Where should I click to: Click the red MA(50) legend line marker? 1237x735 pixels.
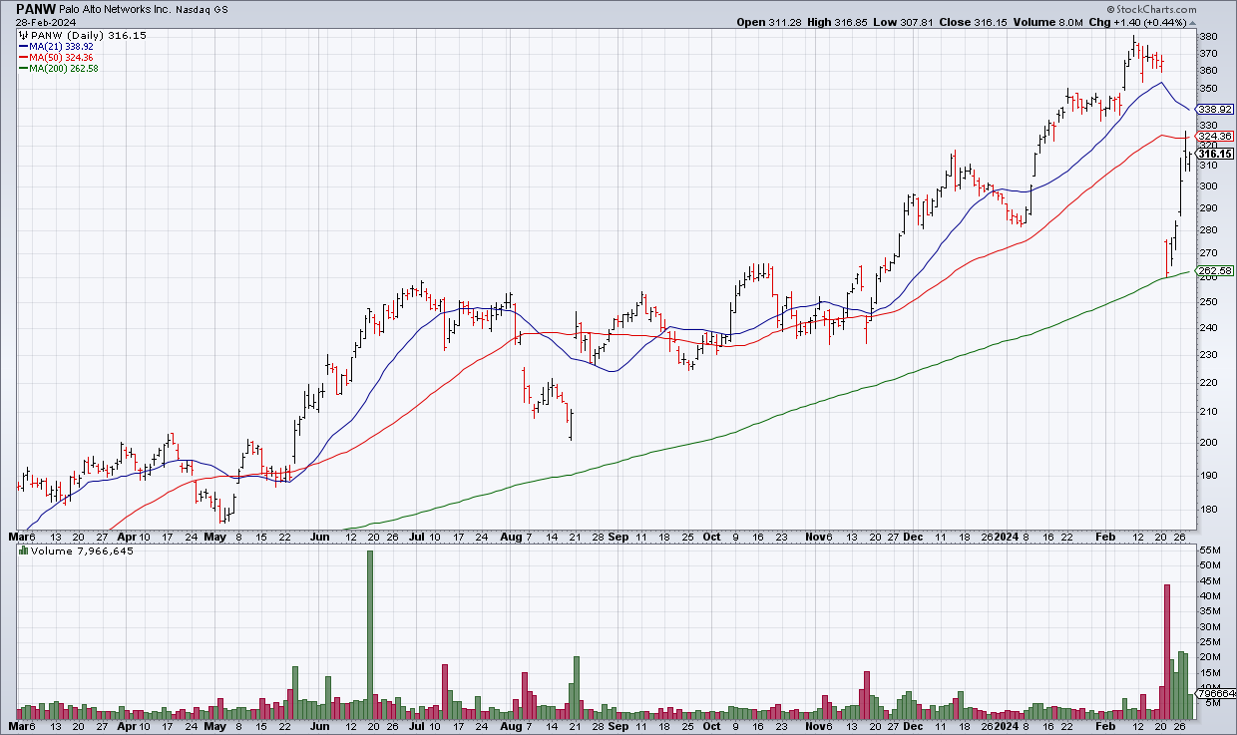click(22, 58)
